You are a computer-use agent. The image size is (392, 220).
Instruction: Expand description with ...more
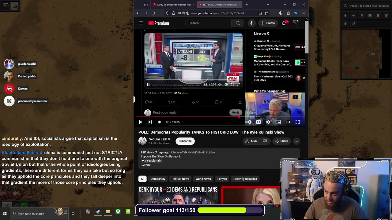pyautogui.click(x=146, y=165)
